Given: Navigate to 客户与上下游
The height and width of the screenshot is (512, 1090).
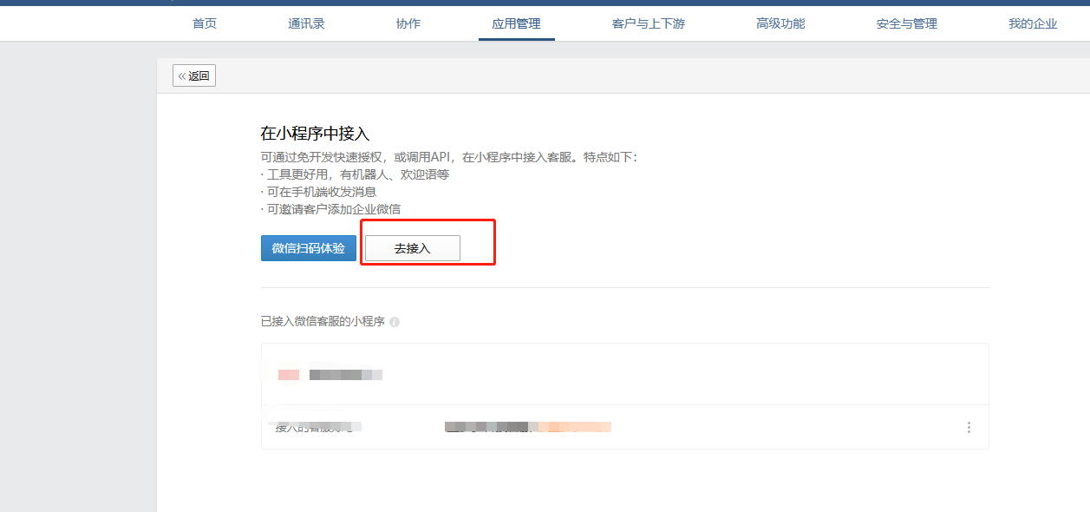Looking at the screenshot, I should pyautogui.click(x=648, y=23).
